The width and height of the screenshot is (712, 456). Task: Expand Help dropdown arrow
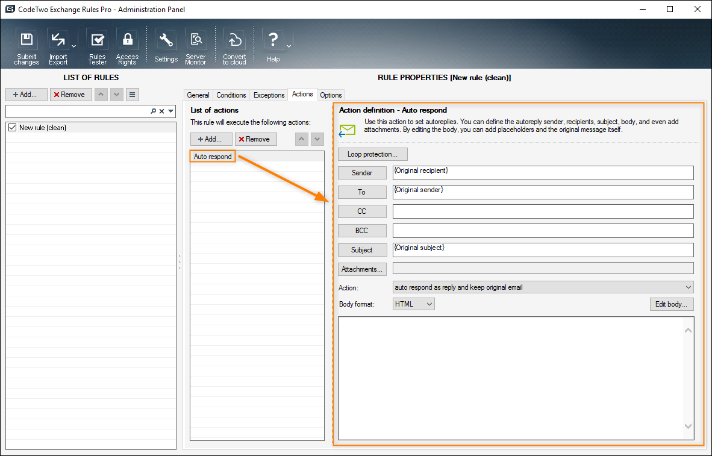289,46
